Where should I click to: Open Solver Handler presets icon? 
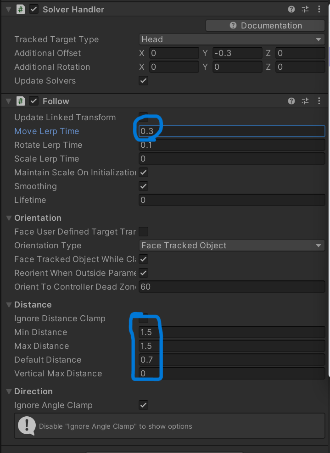click(305, 9)
